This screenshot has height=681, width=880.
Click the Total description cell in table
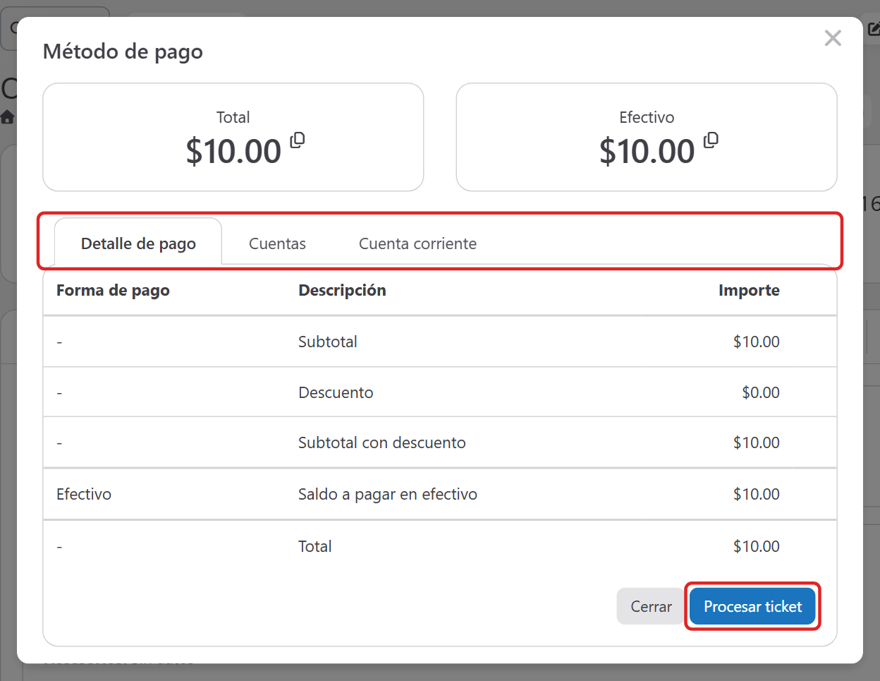pyautogui.click(x=315, y=546)
